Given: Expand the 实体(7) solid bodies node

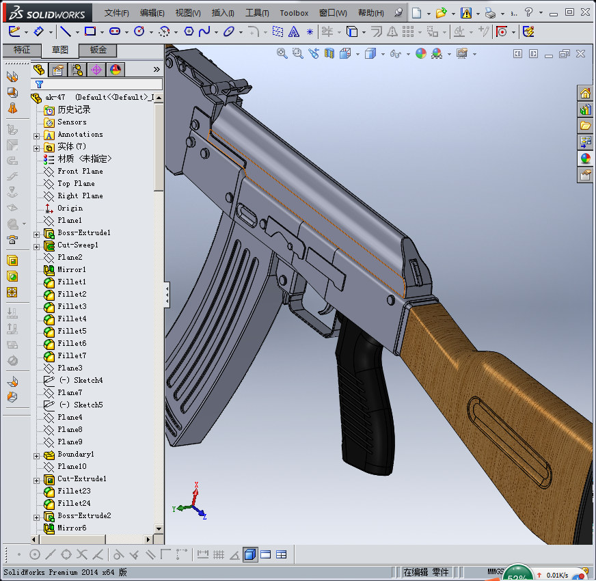Looking at the screenshot, I should 36,148.
